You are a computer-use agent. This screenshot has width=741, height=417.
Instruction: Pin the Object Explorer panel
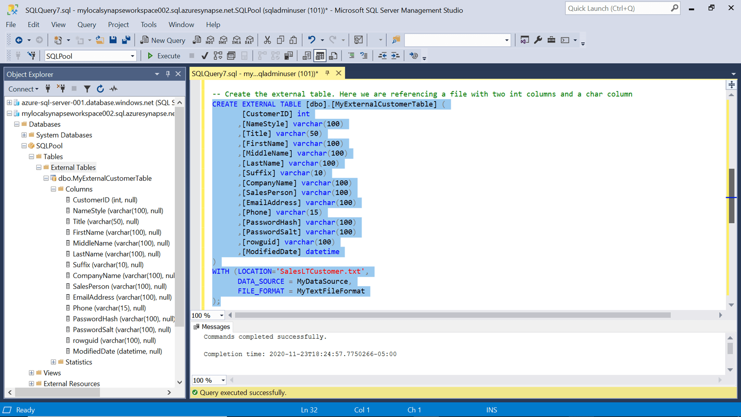(167, 74)
